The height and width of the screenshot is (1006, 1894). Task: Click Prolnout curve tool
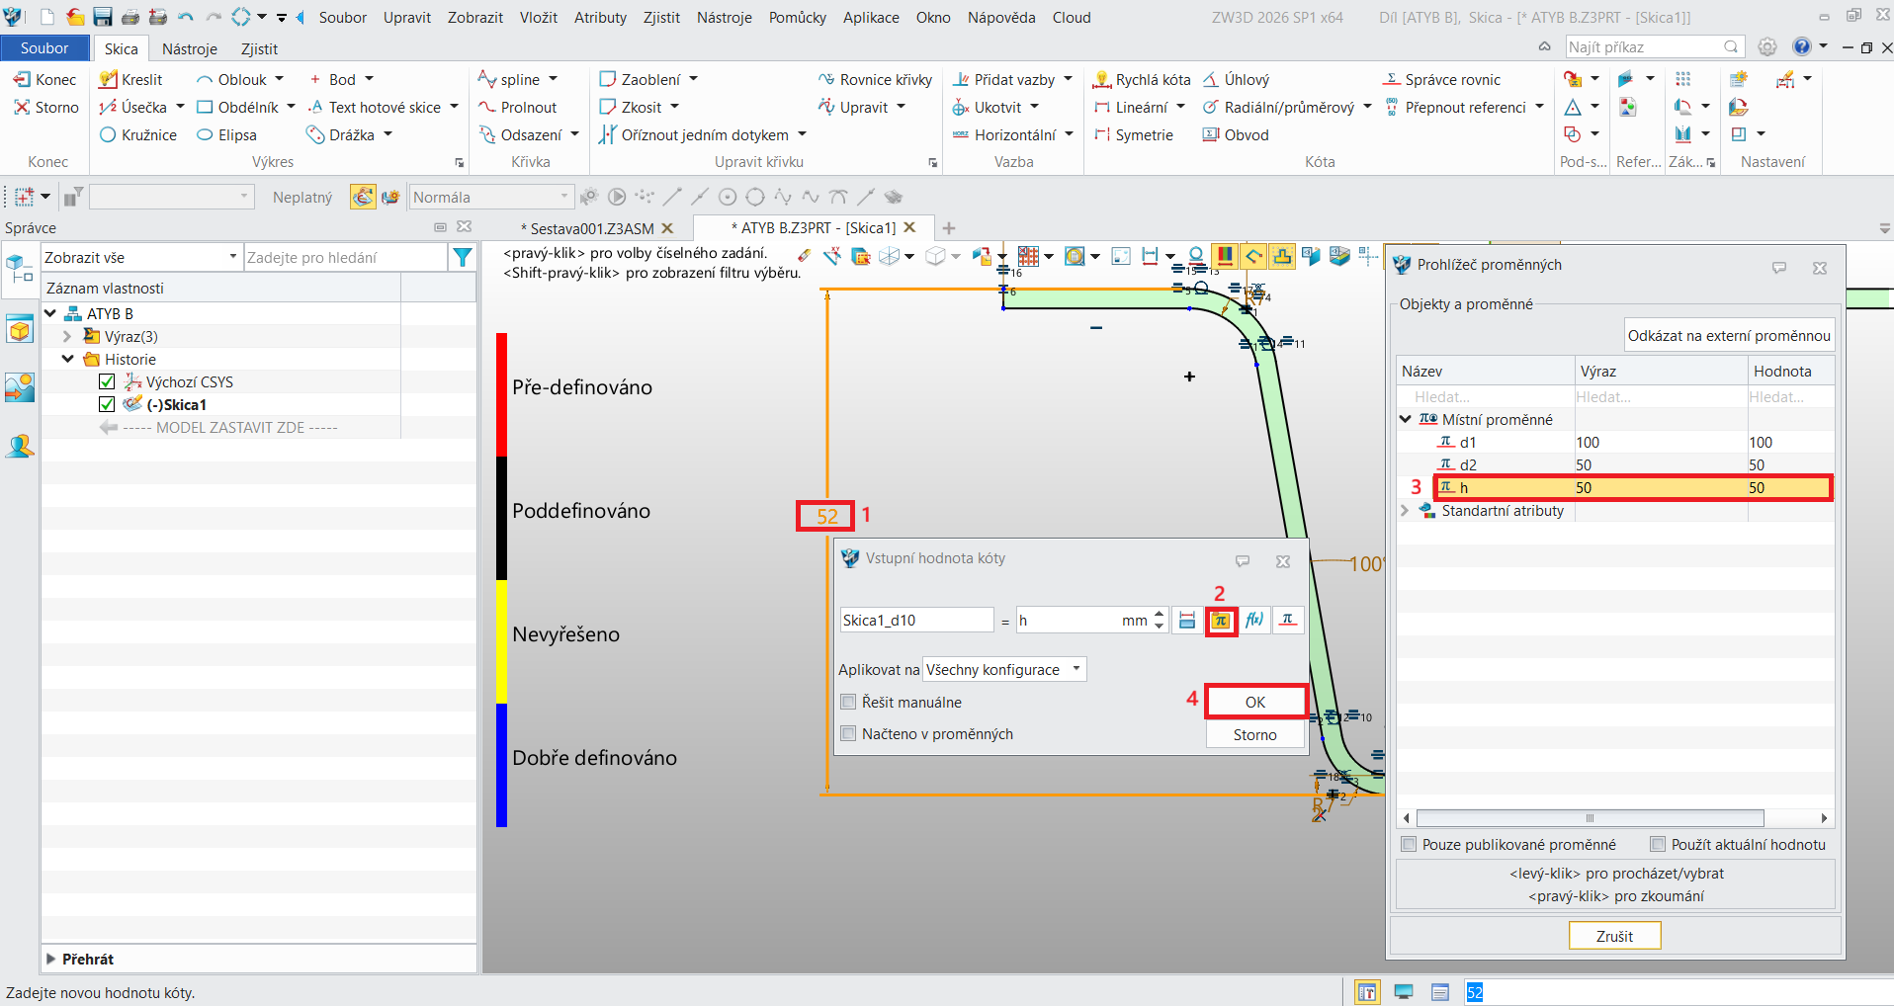(x=518, y=107)
